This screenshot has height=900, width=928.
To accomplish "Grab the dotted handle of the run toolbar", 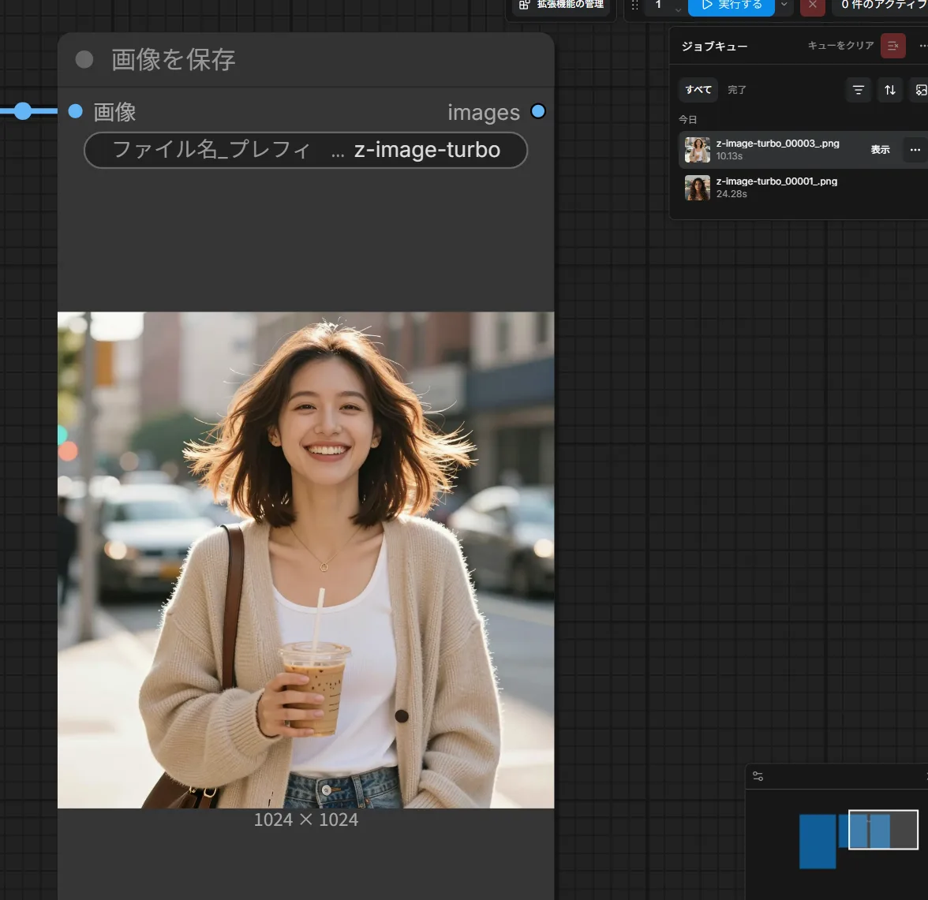I will coord(634,6).
